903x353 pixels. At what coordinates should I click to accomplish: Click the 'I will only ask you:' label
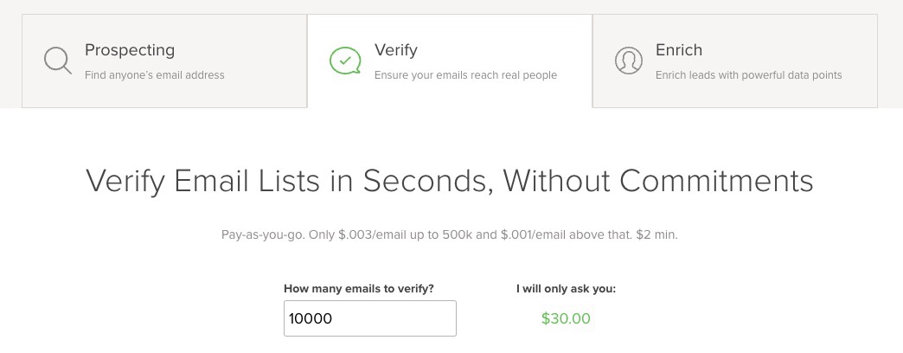(x=566, y=288)
